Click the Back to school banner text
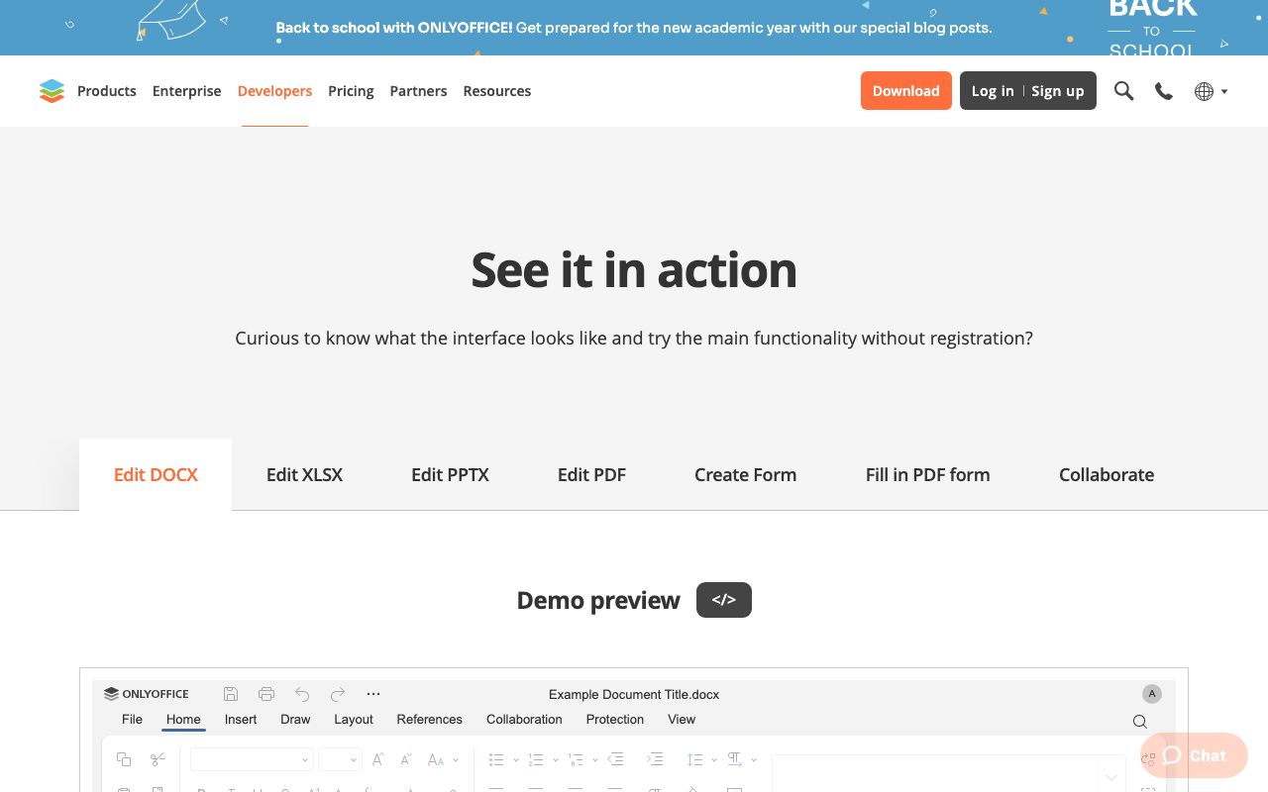Viewport: 1268px width, 792px height. coord(634,28)
